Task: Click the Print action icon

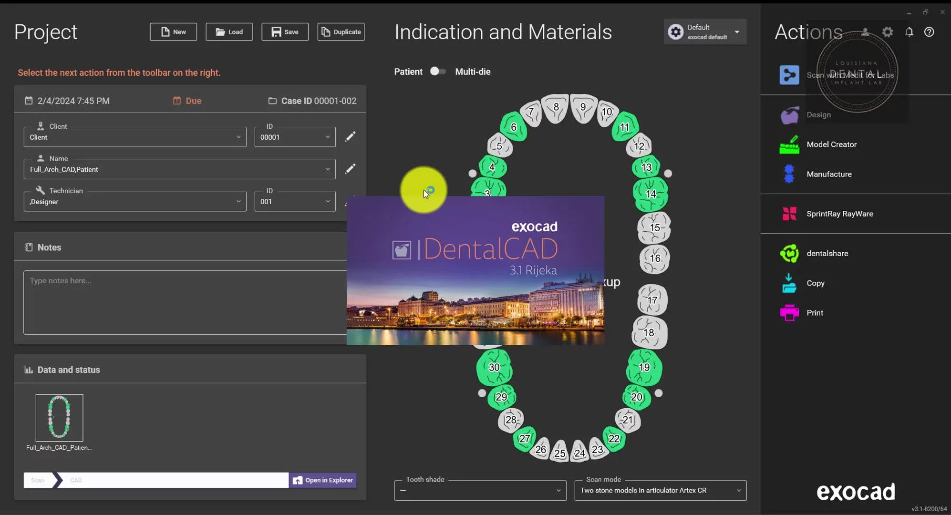Action: click(789, 313)
